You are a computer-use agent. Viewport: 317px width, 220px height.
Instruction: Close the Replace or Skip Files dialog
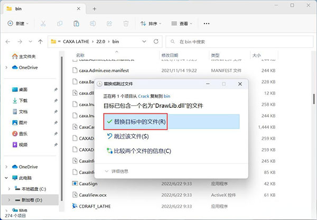[x=240, y=84]
